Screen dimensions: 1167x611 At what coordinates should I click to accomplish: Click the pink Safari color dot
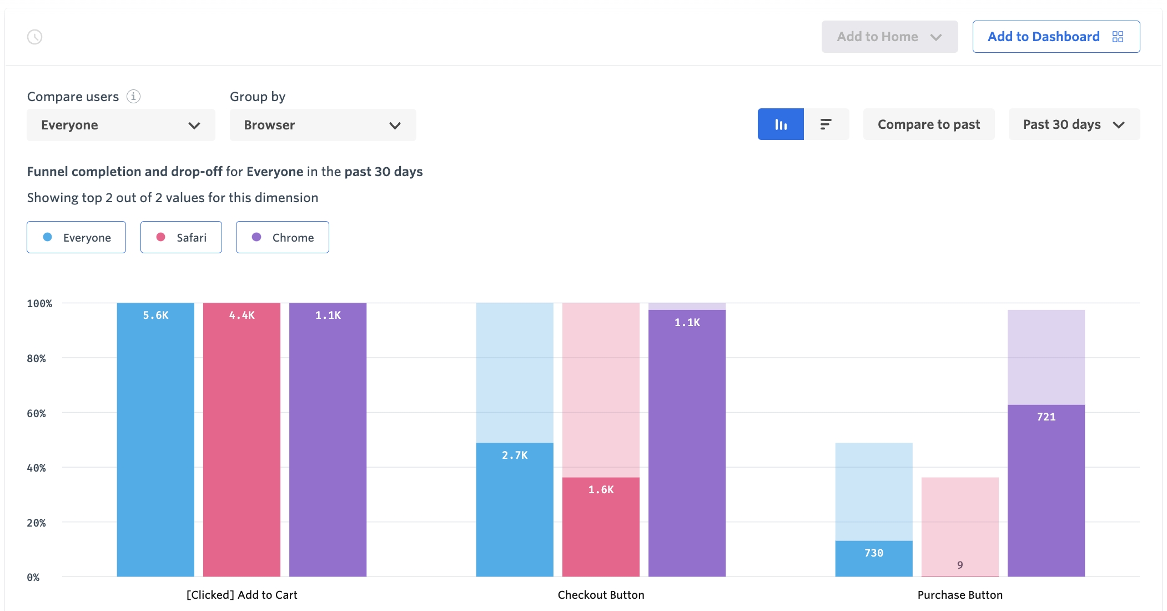coord(161,237)
